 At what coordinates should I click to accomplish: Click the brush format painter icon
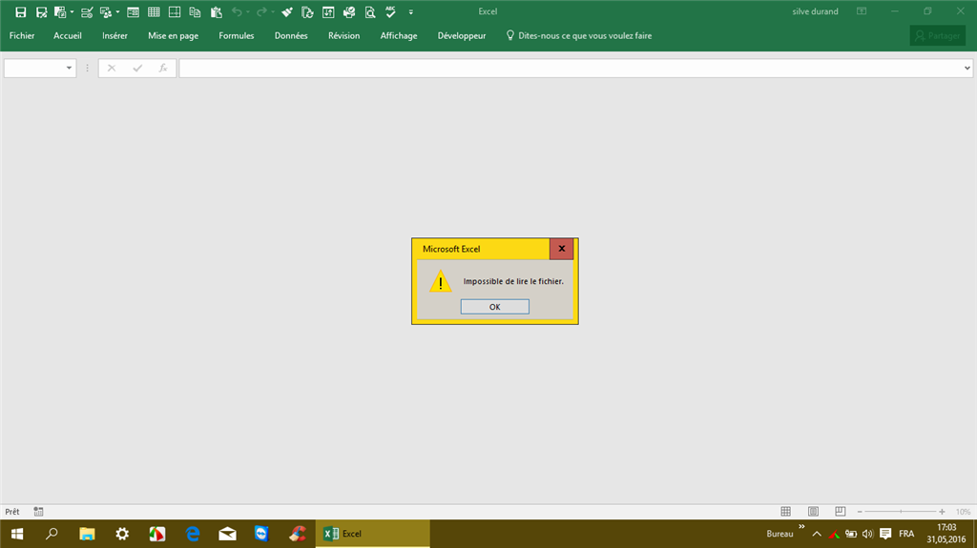point(286,11)
